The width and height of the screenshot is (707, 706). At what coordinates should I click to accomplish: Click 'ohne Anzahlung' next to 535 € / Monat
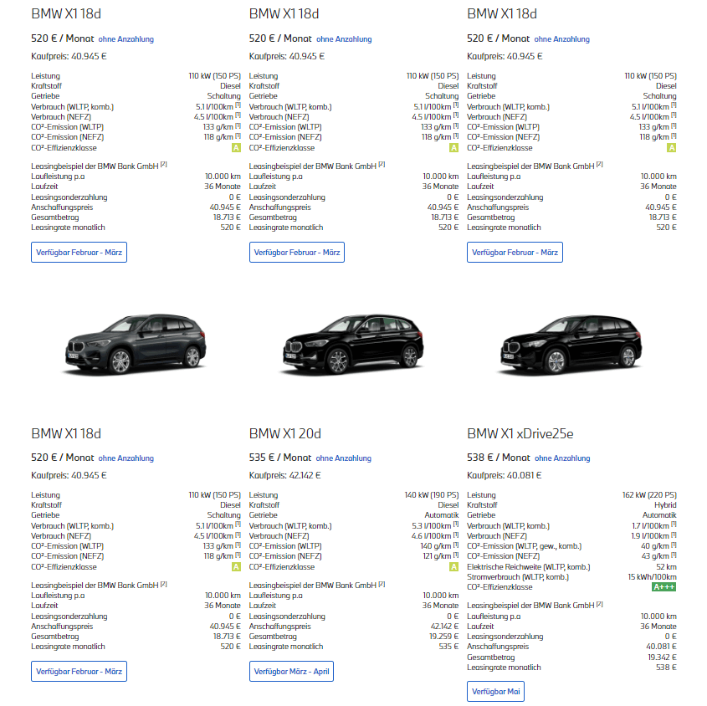coord(344,458)
